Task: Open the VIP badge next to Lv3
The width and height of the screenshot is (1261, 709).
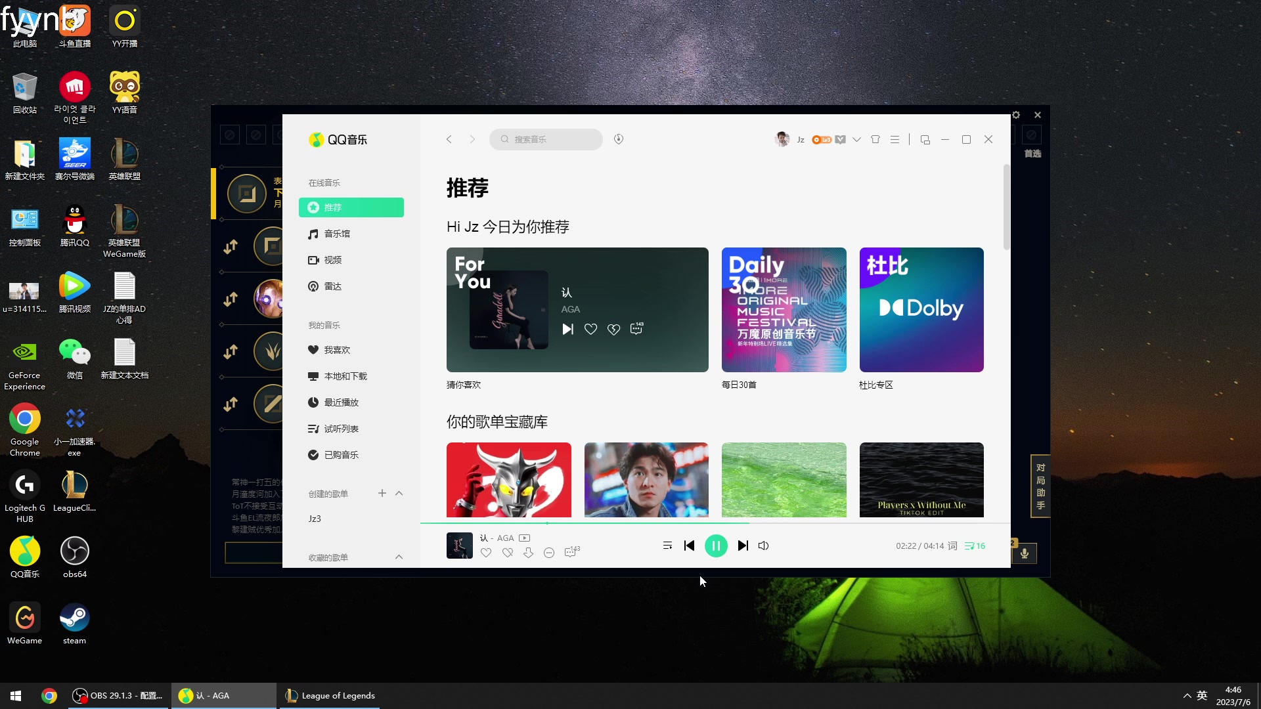Action: pyautogui.click(x=840, y=140)
